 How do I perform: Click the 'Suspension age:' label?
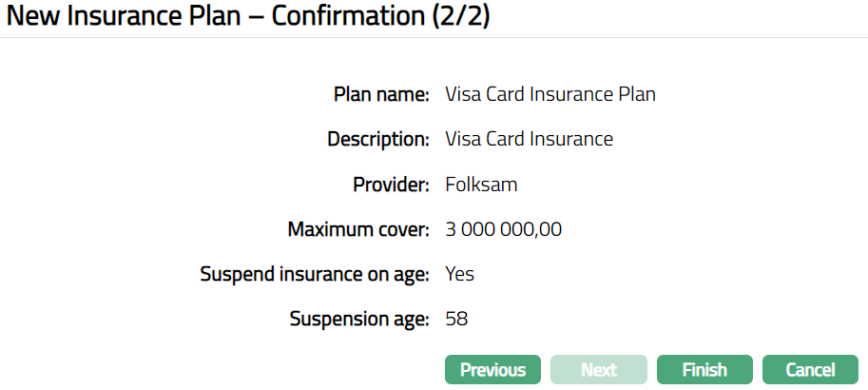pos(359,319)
